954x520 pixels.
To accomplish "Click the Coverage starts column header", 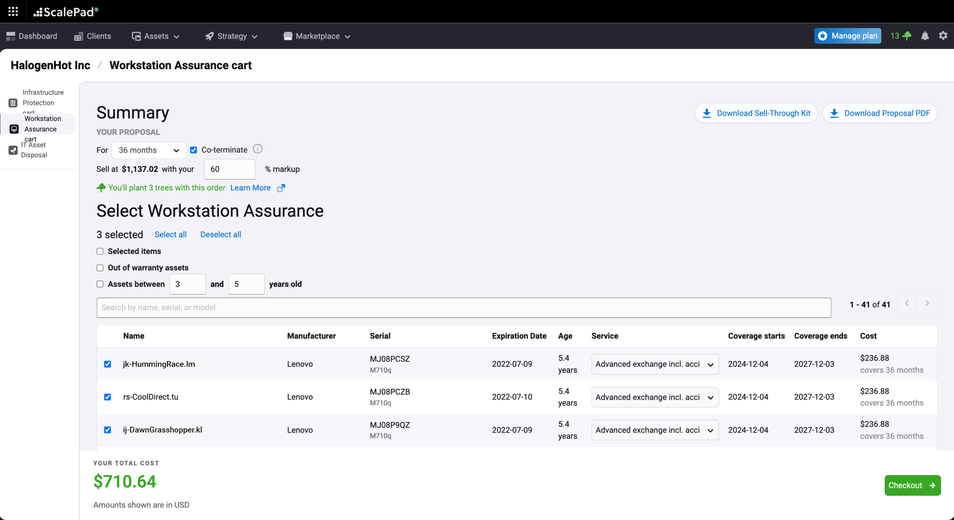I will click(756, 336).
